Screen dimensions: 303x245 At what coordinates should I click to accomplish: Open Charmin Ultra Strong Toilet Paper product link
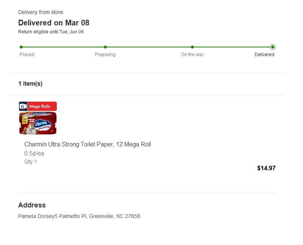87,144
